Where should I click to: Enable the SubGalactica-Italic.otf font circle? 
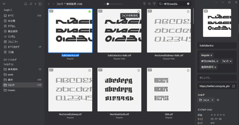coord(139,12)
